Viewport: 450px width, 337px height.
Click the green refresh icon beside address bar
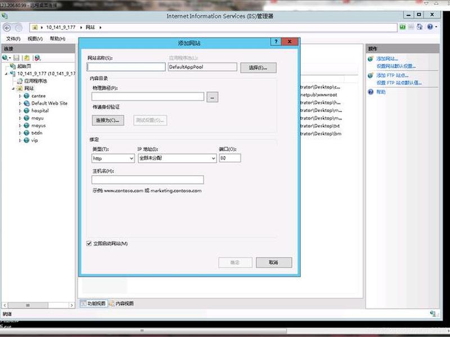point(403,27)
